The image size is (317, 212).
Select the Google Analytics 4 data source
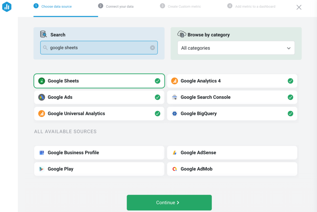point(232,81)
